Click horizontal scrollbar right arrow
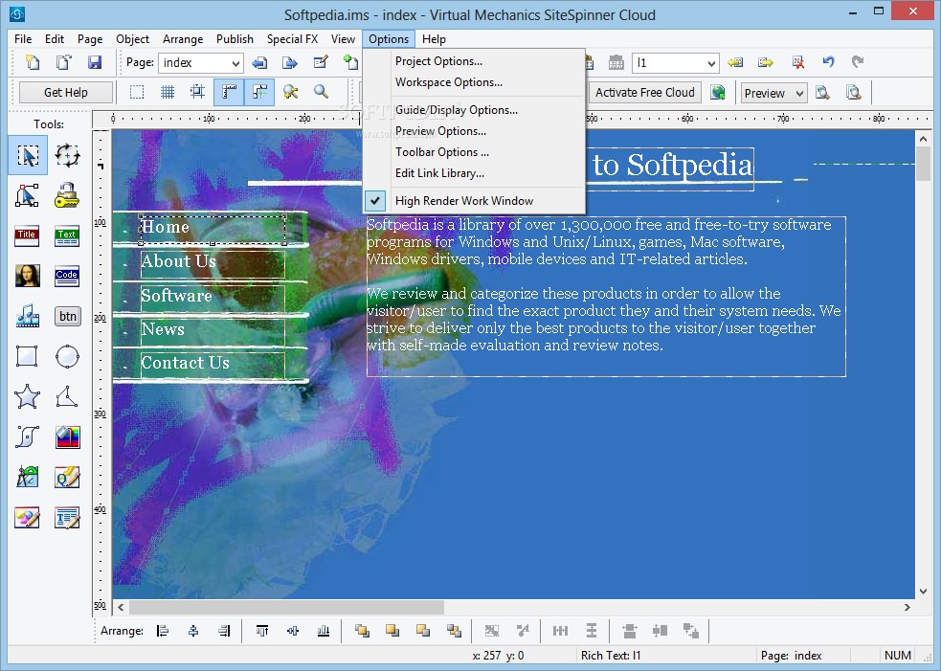This screenshot has width=941, height=671. [x=907, y=607]
